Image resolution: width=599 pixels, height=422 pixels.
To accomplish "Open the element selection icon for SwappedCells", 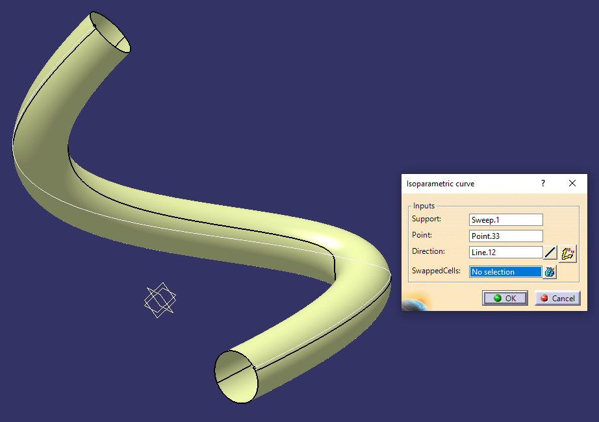I will (x=549, y=271).
